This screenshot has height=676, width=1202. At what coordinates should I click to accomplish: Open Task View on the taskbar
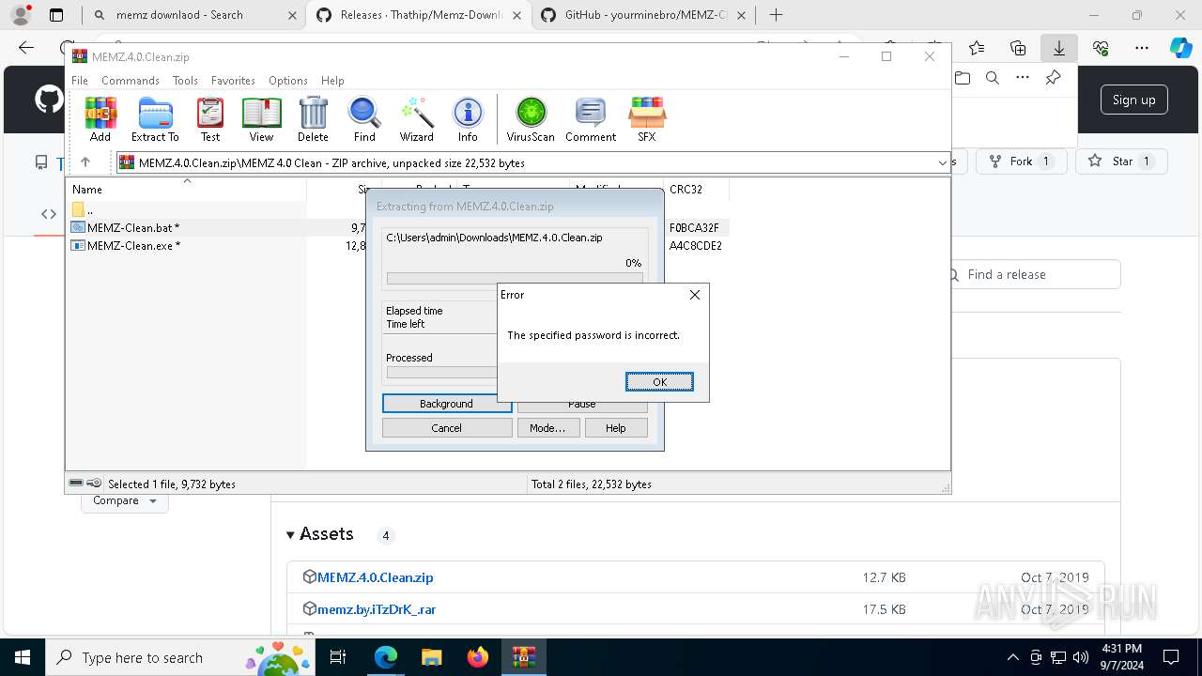339,657
